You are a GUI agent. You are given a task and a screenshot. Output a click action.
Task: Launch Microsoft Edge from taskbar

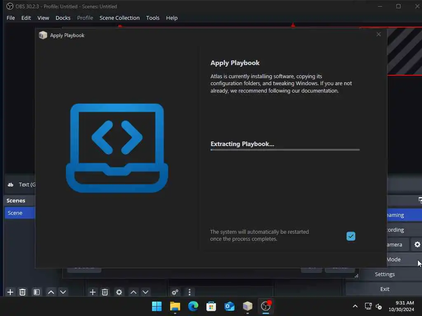(193, 306)
